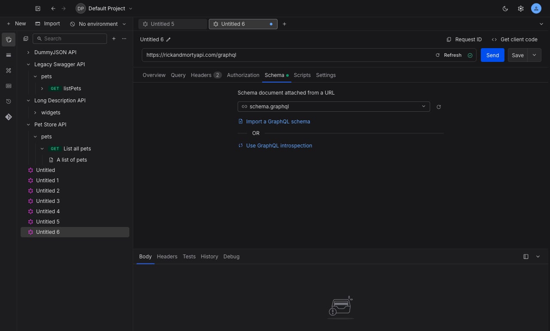
Task: Collapse pets folder under Legacy Swagger API
Action: [35, 77]
